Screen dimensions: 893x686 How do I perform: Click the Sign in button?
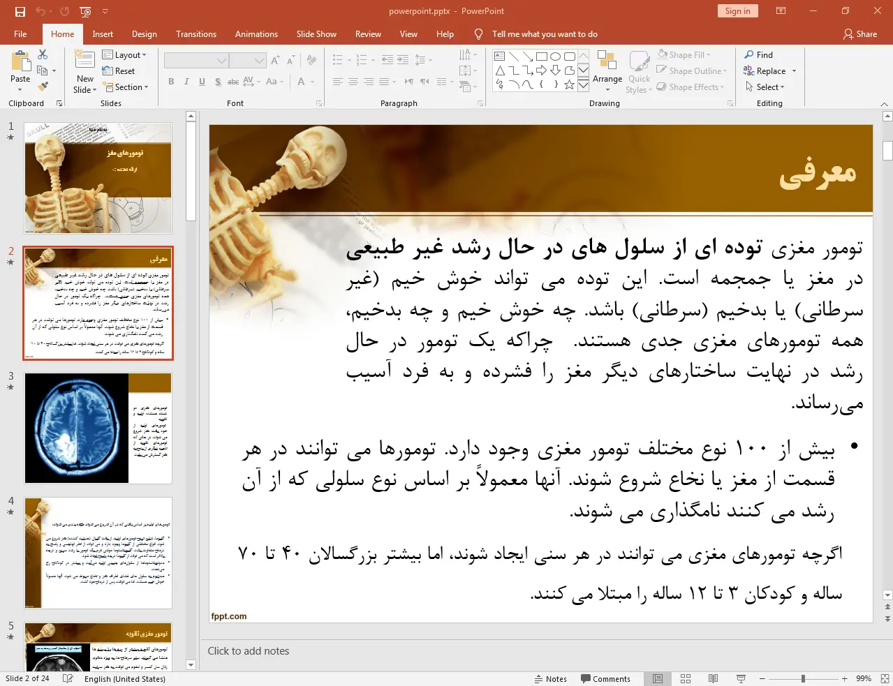(737, 11)
